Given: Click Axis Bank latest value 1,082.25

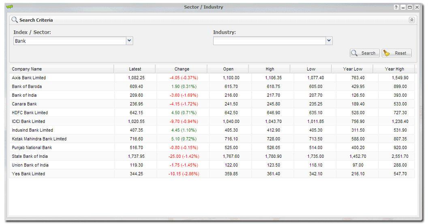Looking at the screenshot, I should 136,78.
